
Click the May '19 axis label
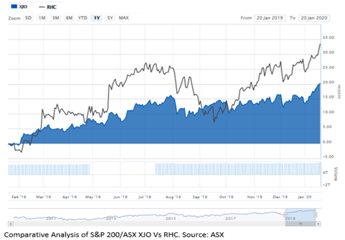tap(93, 197)
